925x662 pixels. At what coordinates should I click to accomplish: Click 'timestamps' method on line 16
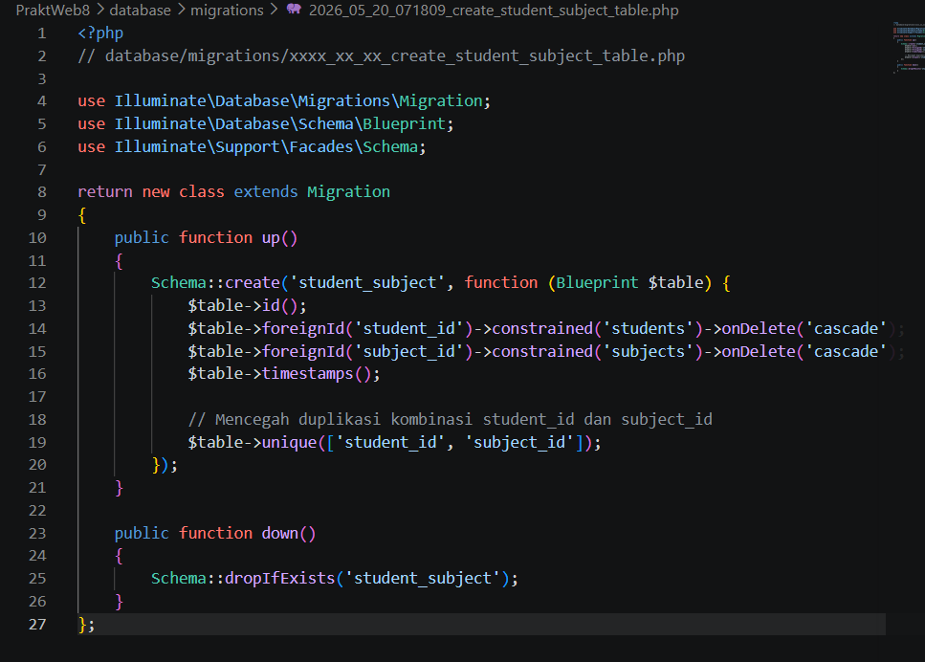point(308,374)
